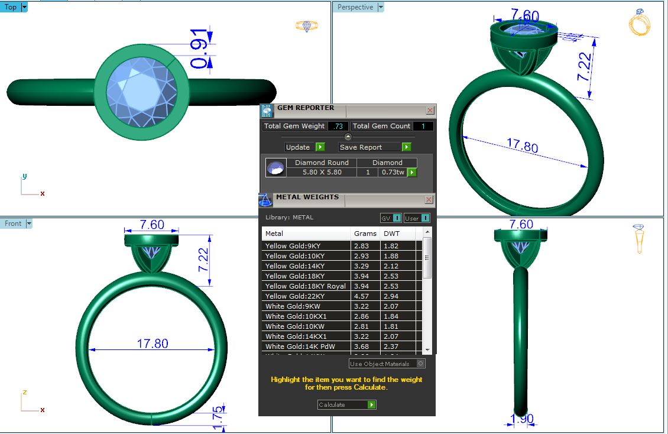Click the gem icon in Front viewport
The width and height of the screenshot is (668, 434).
pos(638,238)
